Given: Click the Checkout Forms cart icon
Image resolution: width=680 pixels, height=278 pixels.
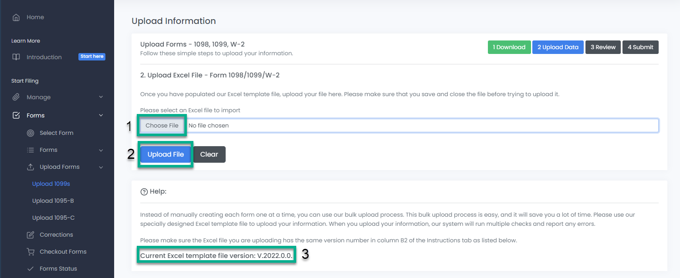Looking at the screenshot, I should 30,252.
